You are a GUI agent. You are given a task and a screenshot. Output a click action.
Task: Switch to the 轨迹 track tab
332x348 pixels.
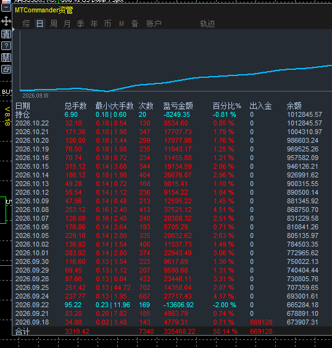(207, 23)
